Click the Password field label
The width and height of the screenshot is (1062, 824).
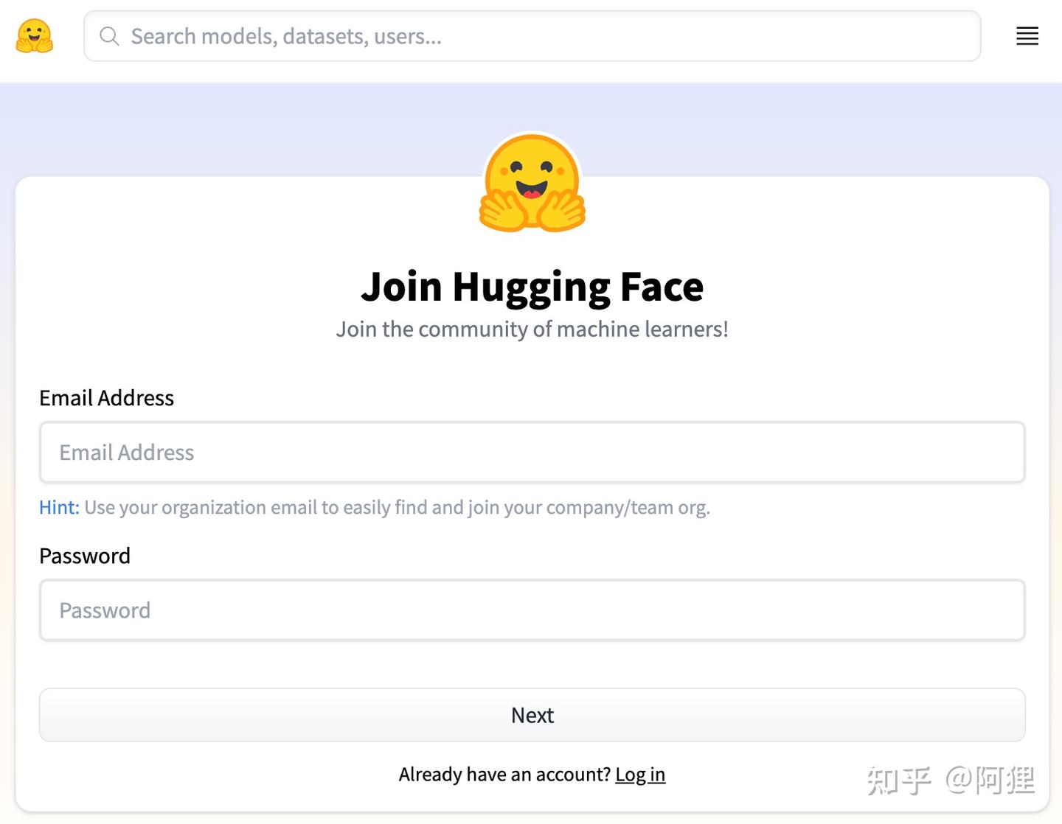84,556
